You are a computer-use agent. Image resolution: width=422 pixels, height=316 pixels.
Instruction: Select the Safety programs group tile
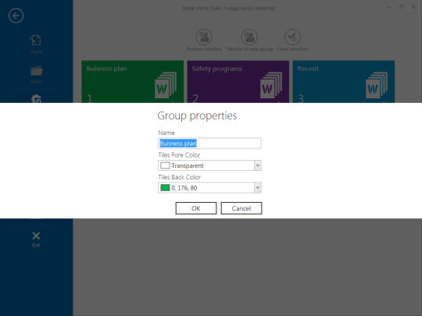pos(238,82)
